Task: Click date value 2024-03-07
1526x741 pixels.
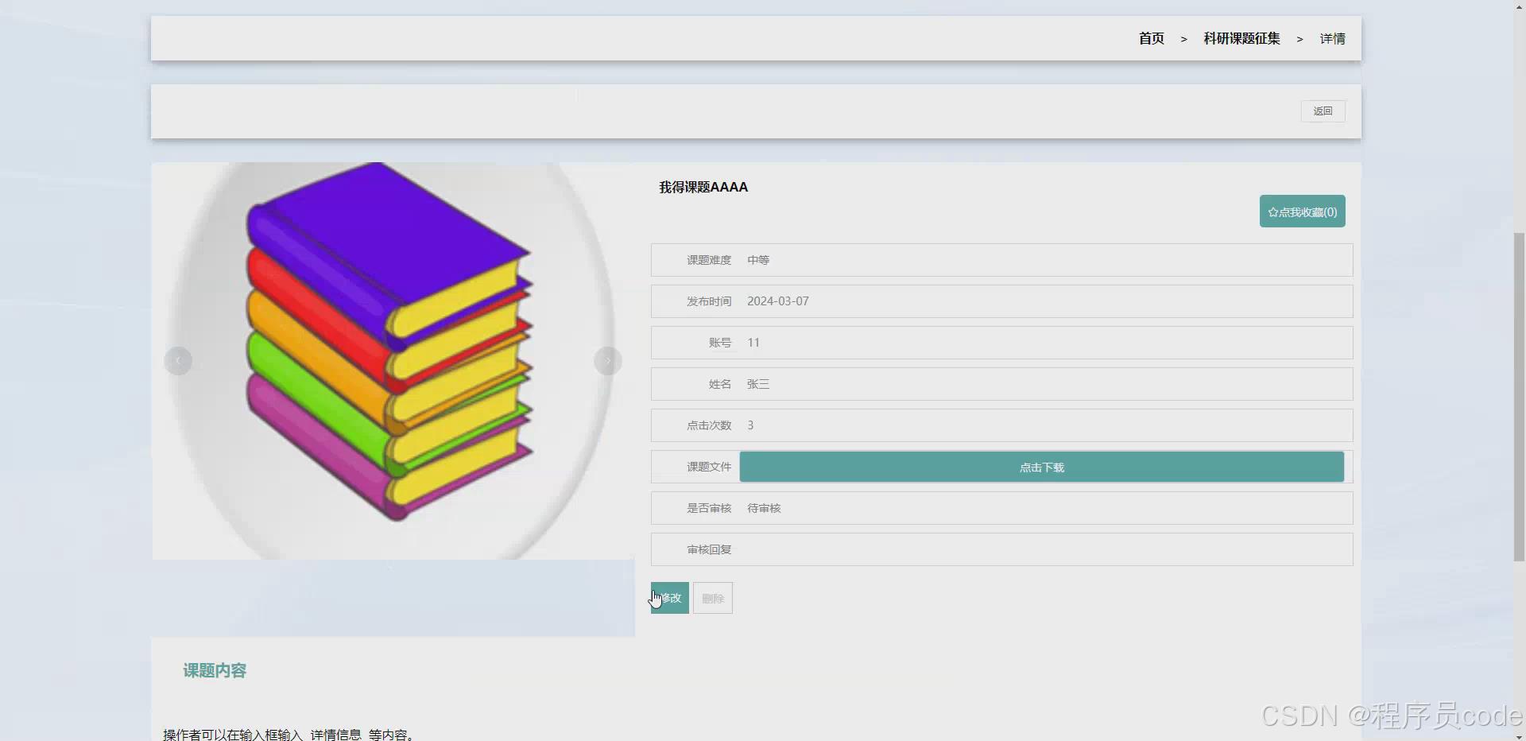Action: pos(778,301)
